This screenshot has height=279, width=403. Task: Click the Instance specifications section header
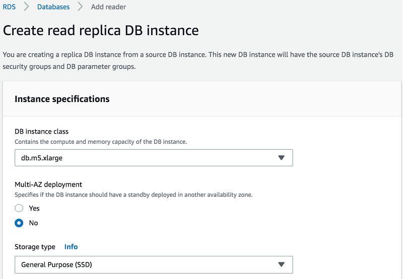pyautogui.click(x=62, y=99)
